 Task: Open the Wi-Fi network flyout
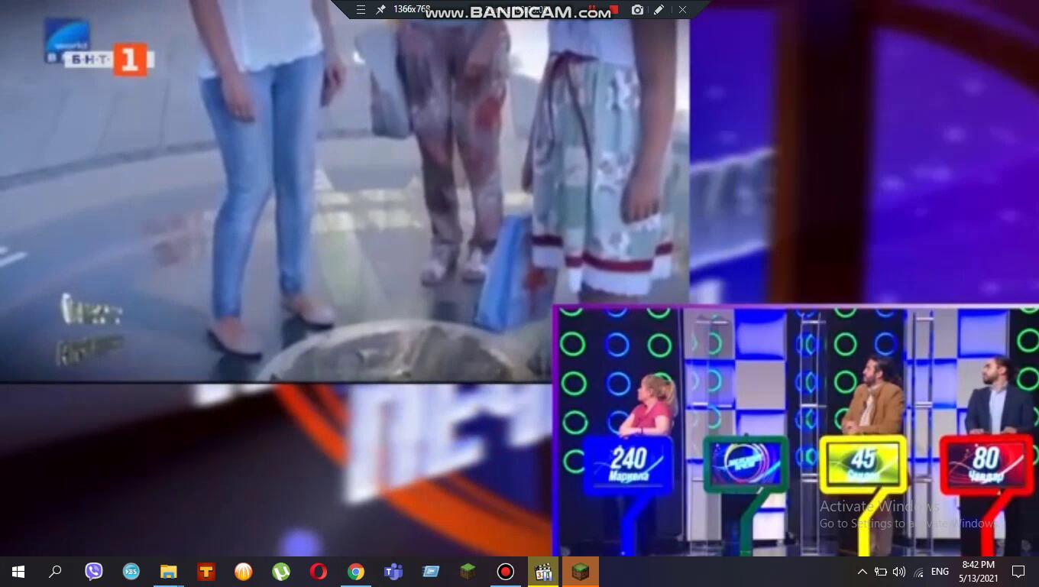pos(918,572)
